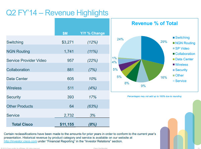Click the '881' Collaboration value
The width and height of the screenshot is (201, 149).
point(70,70)
